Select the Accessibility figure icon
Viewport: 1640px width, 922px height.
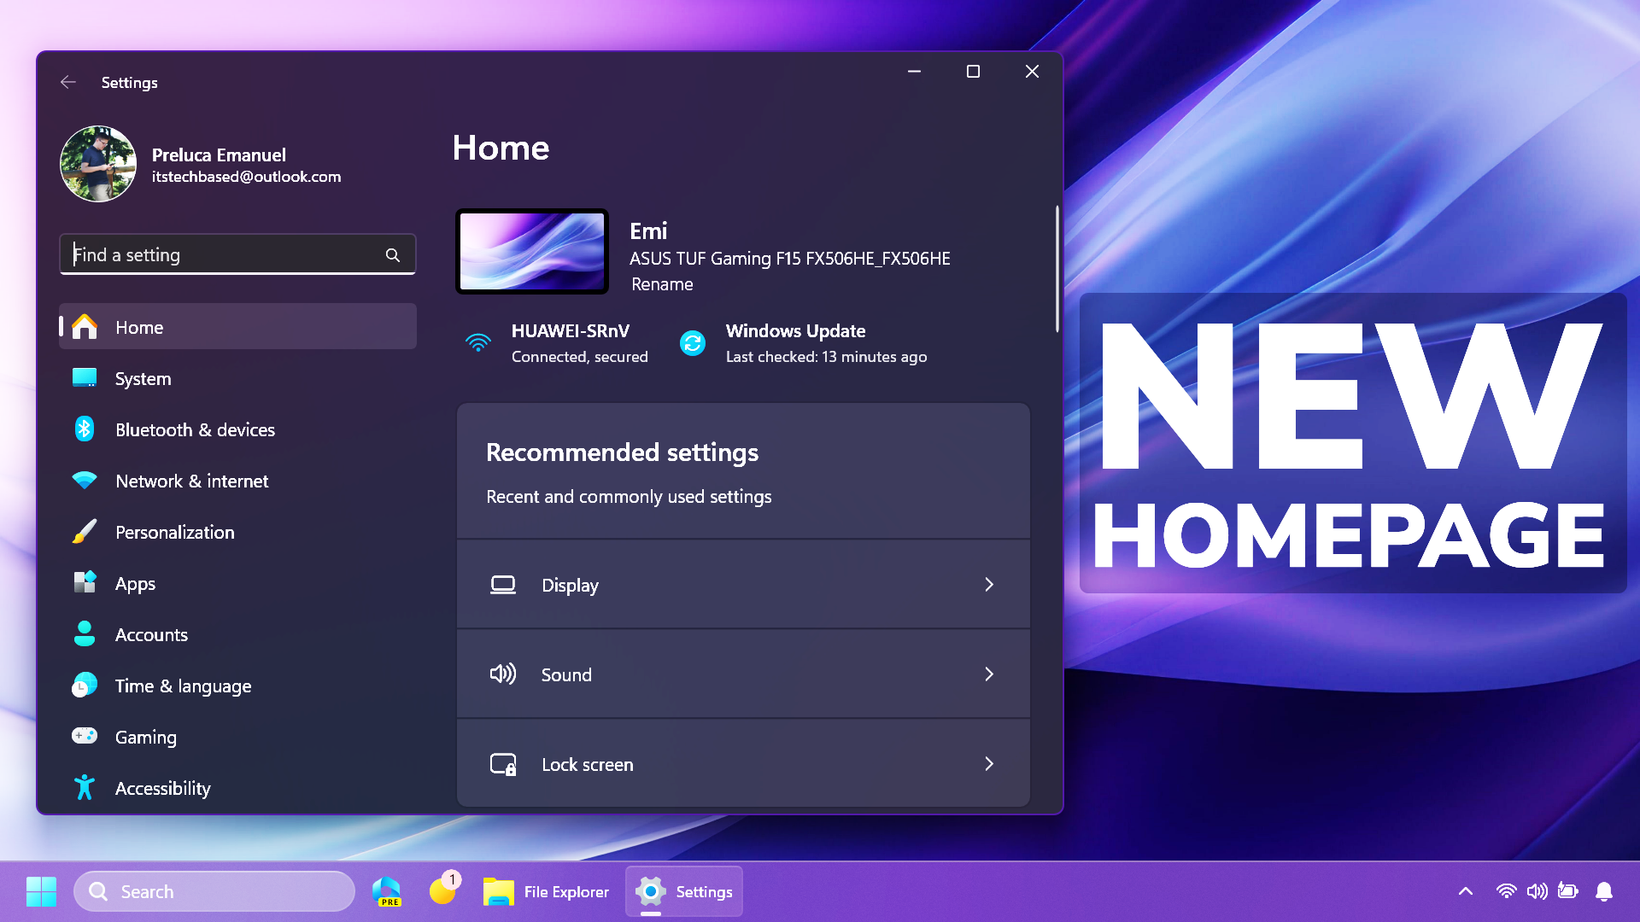[x=84, y=788]
